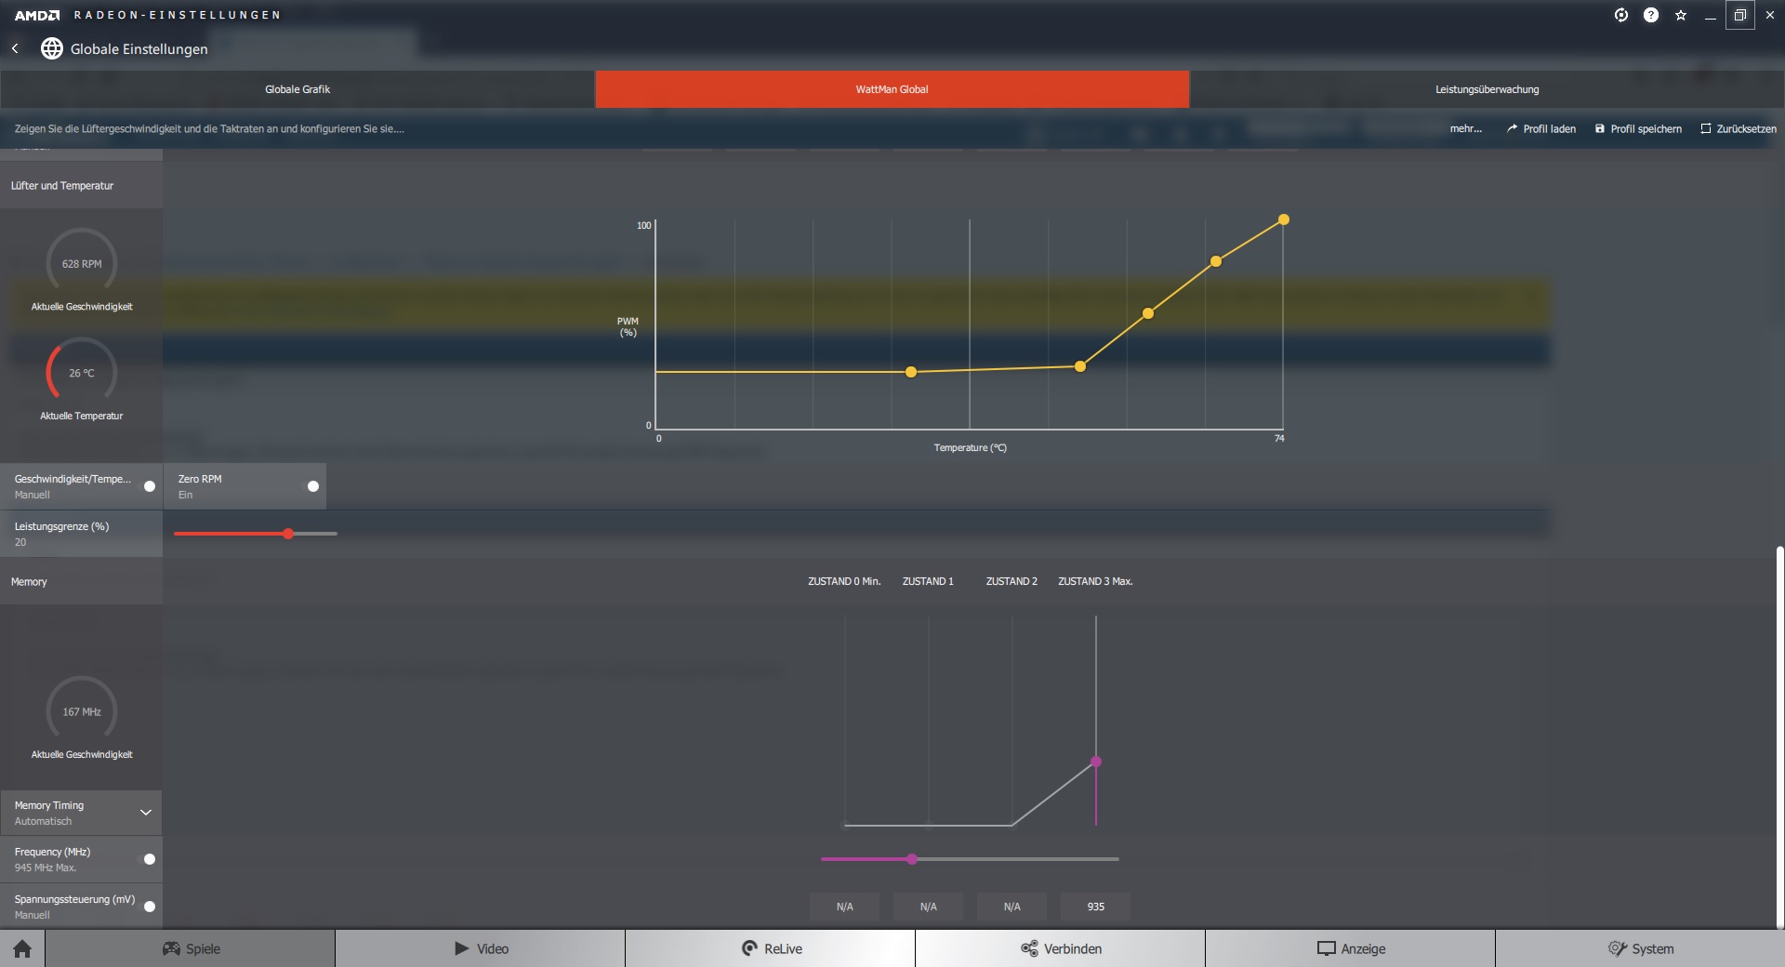Click the purple Zustand 3 memory state point
This screenshot has height=967, width=1785.
click(1096, 762)
